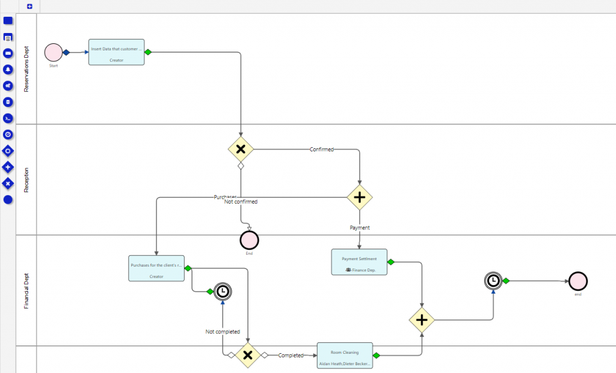Select the Start event in Reservations Dept
The height and width of the screenshot is (373, 616).
(53, 53)
